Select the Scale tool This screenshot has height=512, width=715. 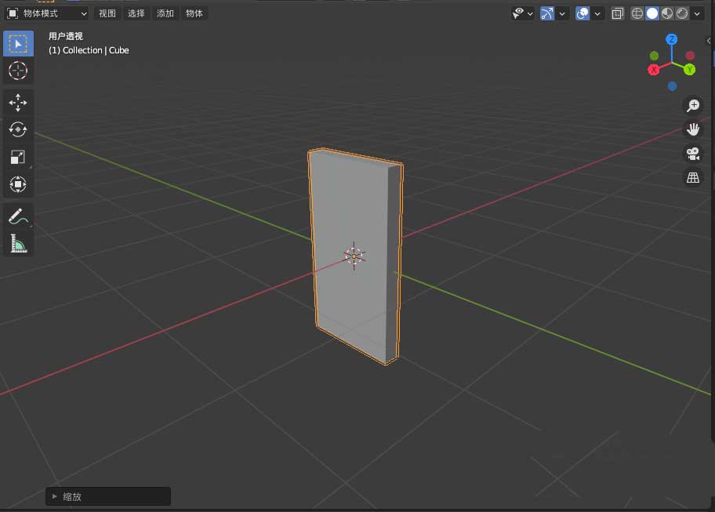click(18, 158)
